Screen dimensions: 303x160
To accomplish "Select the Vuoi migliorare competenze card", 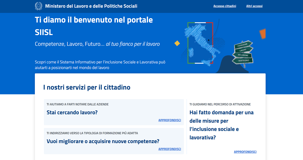I will 114,141.
